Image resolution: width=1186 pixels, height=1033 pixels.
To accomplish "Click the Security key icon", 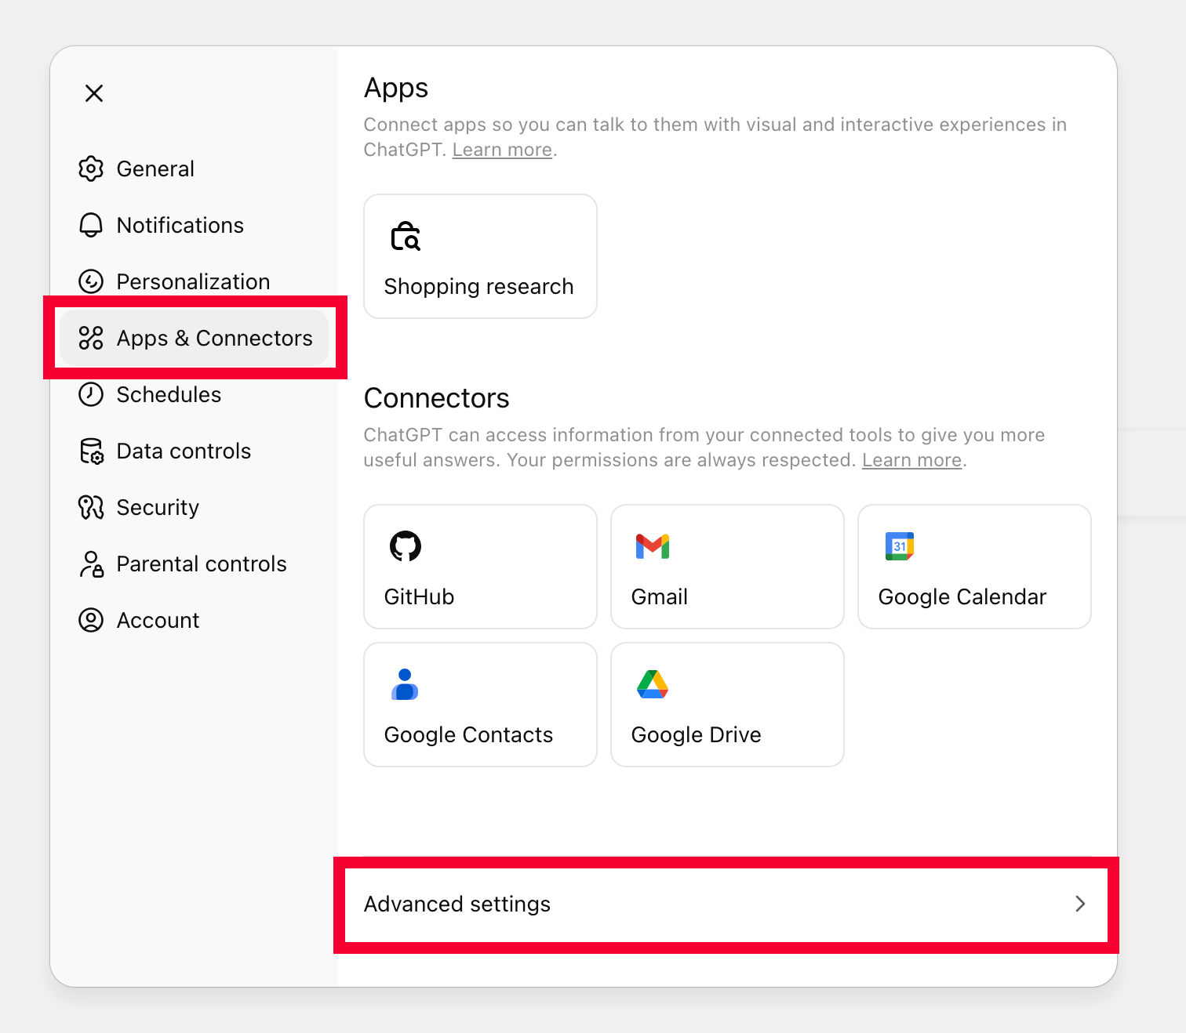I will (x=91, y=507).
